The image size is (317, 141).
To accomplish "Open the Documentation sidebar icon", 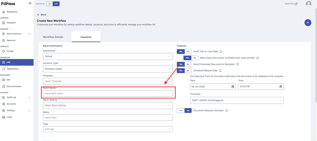I will (3, 86).
